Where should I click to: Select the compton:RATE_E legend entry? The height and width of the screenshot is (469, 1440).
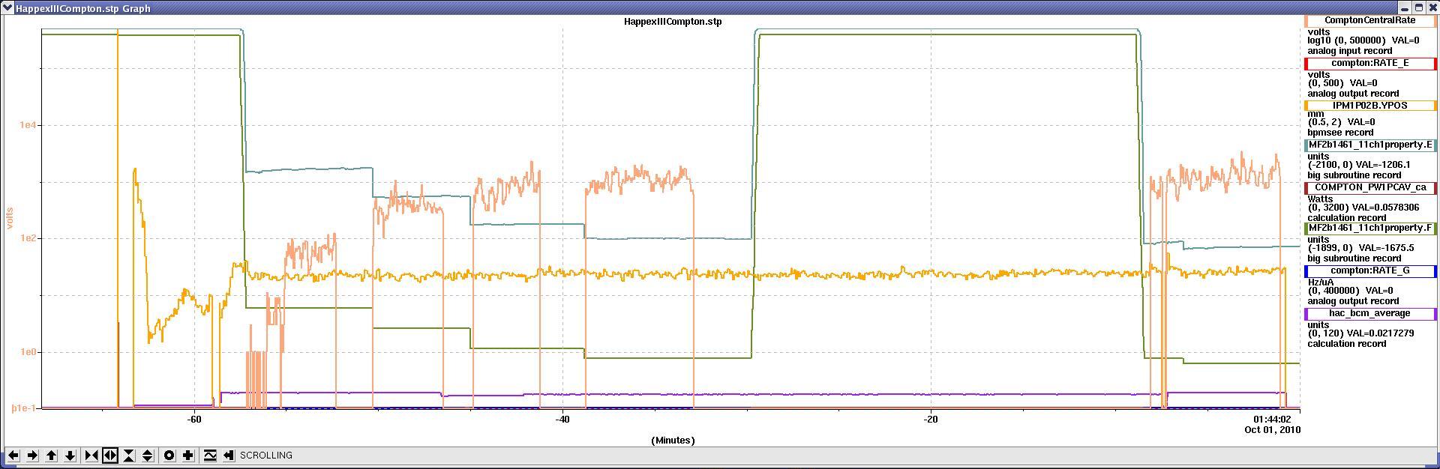1370,63
